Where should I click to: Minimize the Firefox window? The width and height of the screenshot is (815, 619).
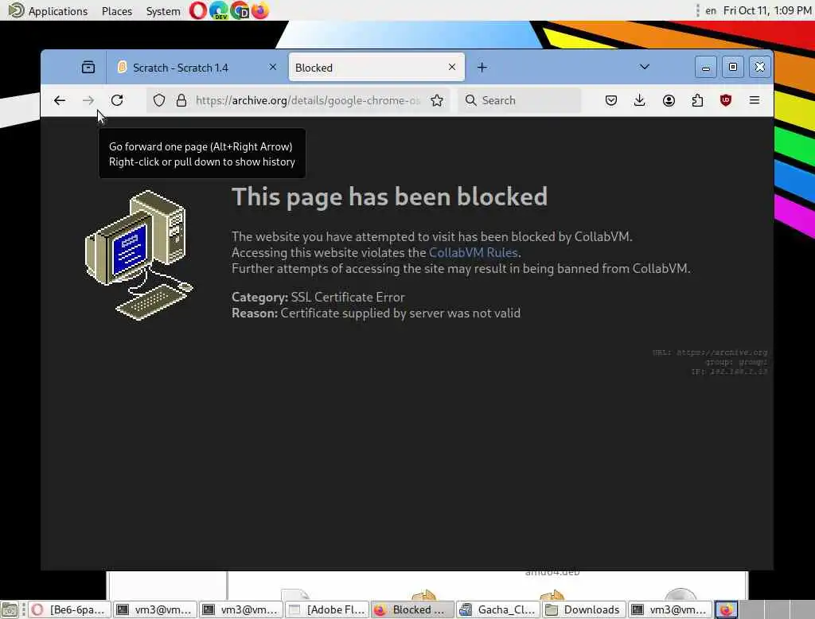tap(705, 67)
